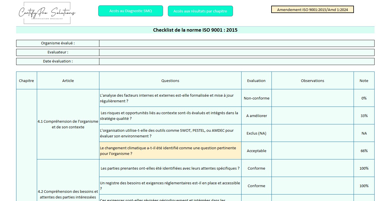Select the Evaluation column header

(x=257, y=81)
